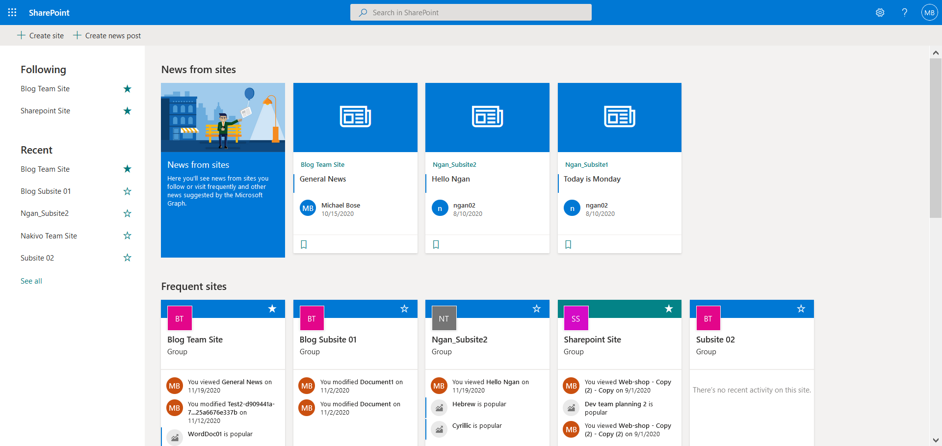Screen dimensions: 942x446
Task: Open the app launcher waffle icon
Action: pyautogui.click(x=12, y=12)
